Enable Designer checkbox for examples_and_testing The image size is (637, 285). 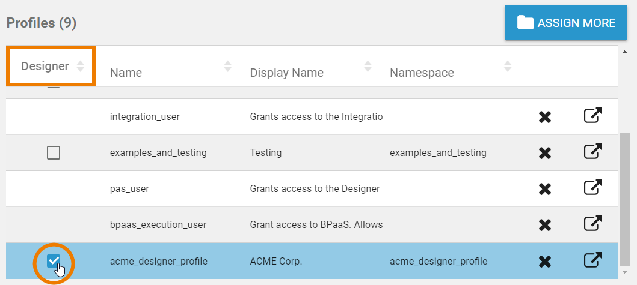[x=54, y=153]
